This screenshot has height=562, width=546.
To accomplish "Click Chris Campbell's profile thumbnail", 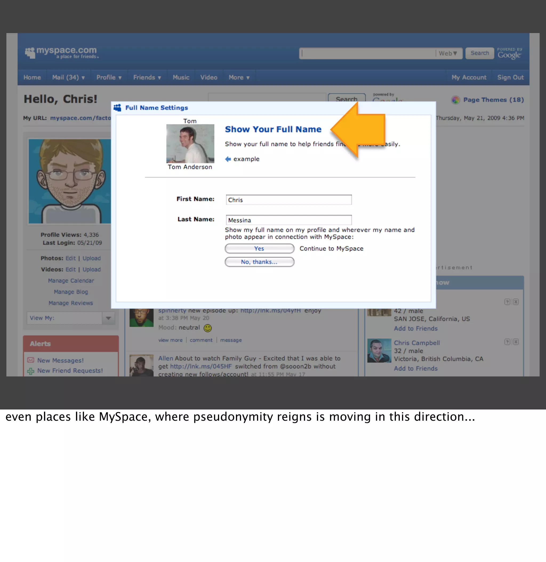I will pyautogui.click(x=379, y=351).
